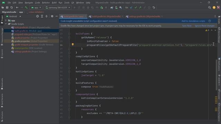The height and width of the screenshot is (124, 221).
Task: Collapse the Gradle Scripts tree node
Action: pos(6,24)
